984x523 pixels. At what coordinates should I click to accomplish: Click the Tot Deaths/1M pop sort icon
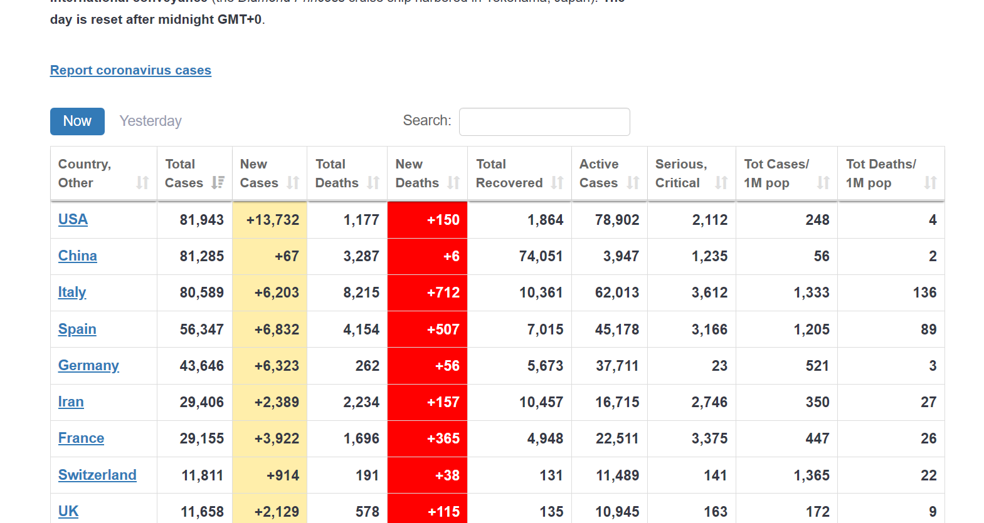pos(930,182)
